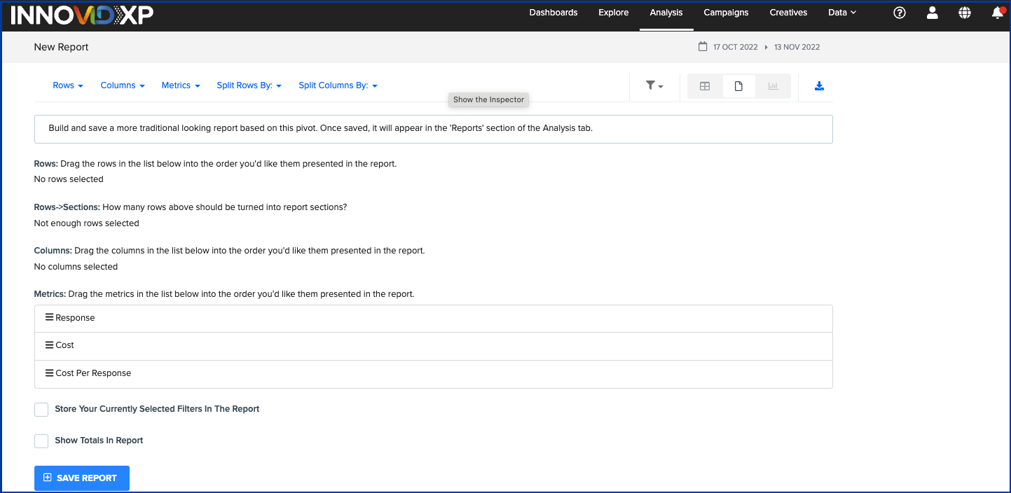Viewport: 1011px width, 493px height.
Task: Switch to the chart view icon
Action: coord(773,86)
